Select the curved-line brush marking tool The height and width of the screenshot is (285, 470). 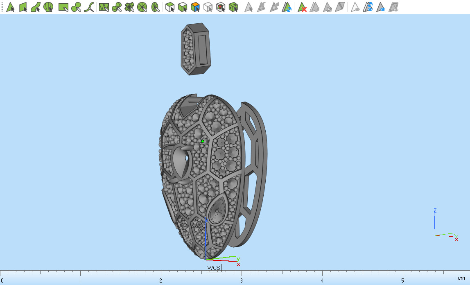[88, 7]
